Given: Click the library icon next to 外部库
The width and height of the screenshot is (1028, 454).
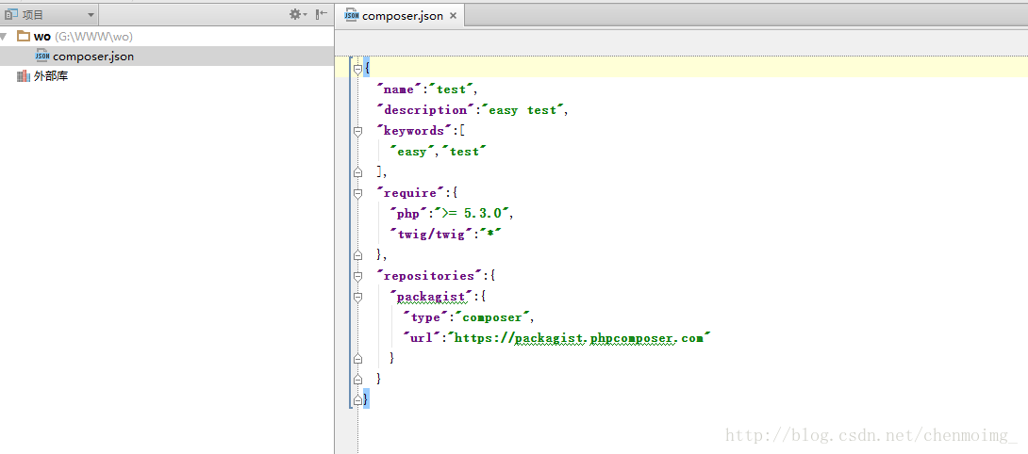Looking at the screenshot, I should click(x=24, y=76).
